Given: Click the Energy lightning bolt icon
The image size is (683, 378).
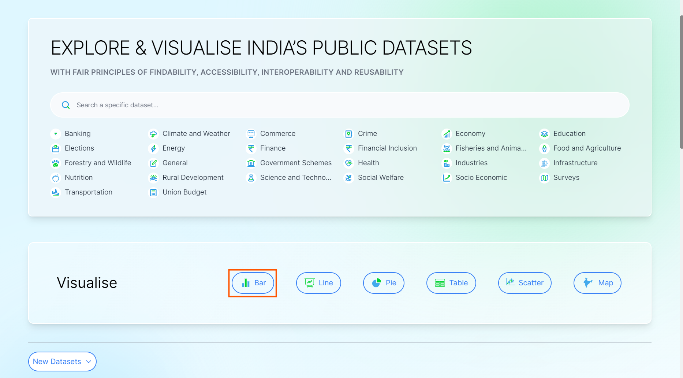Looking at the screenshot, I should (x=153, y=148).
